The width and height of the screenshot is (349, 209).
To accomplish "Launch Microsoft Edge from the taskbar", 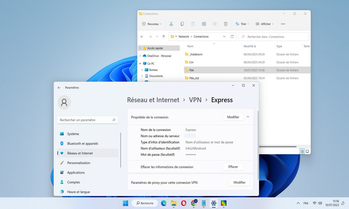I will coord(163,203).
